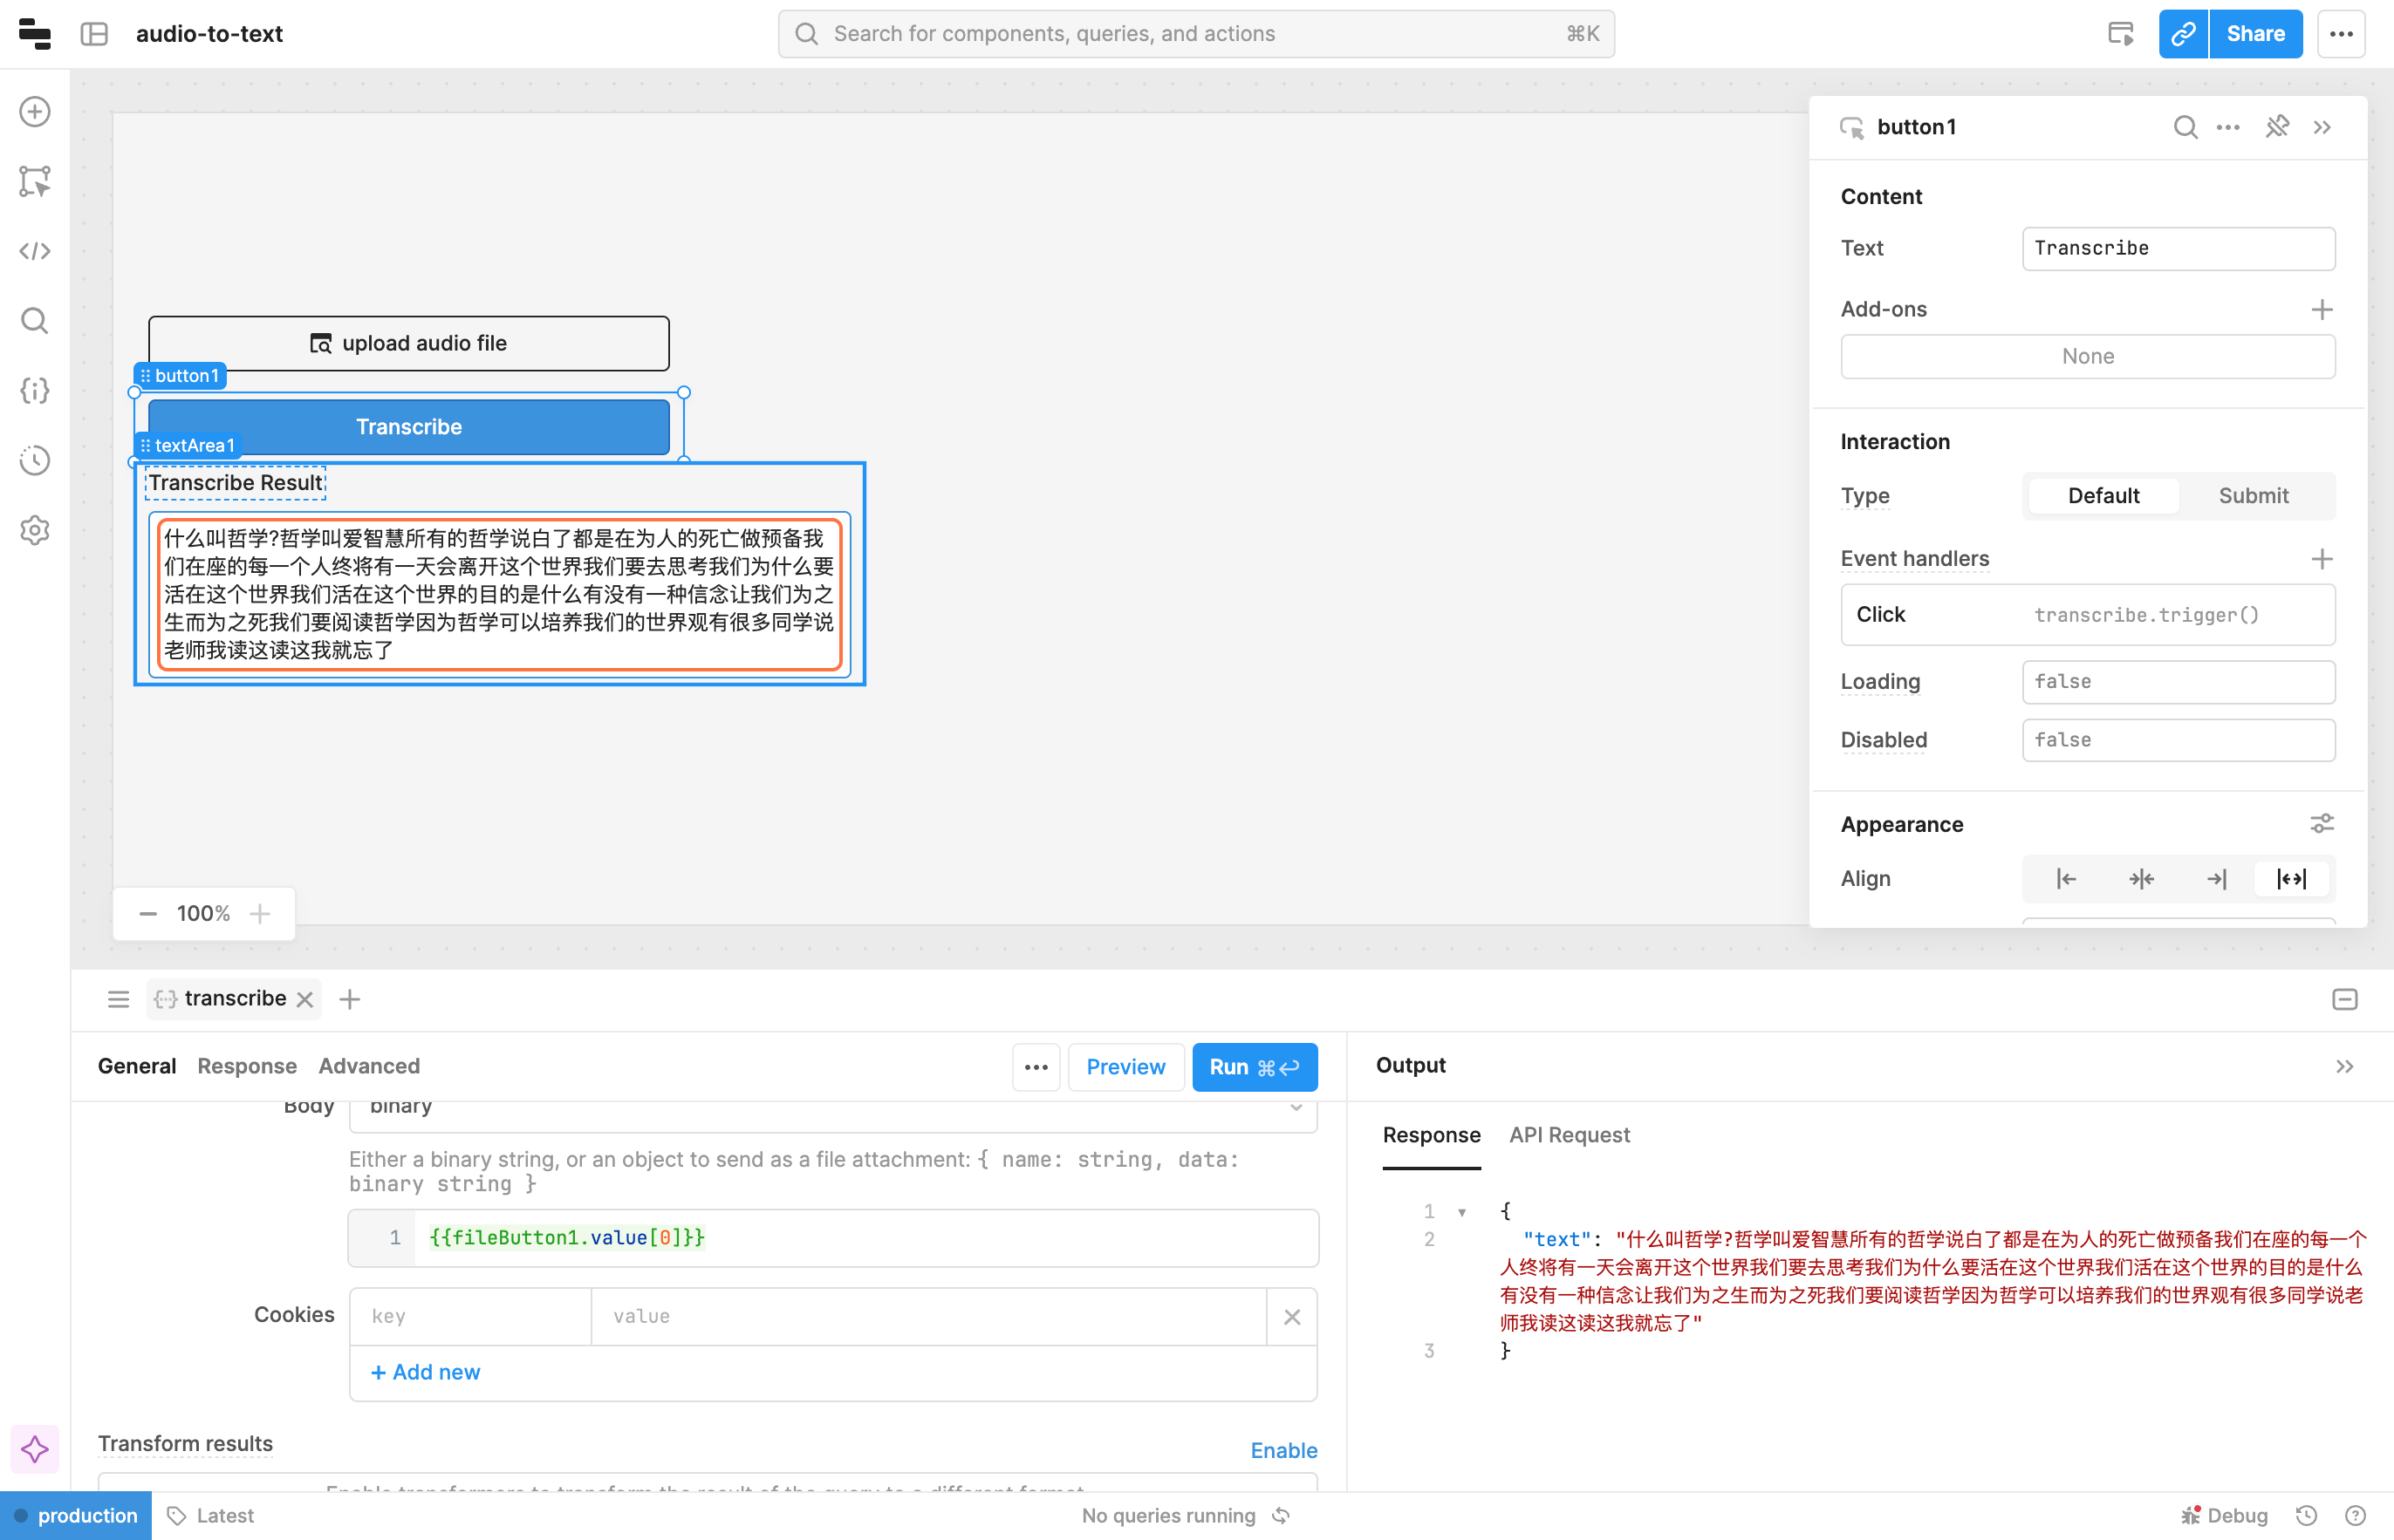Click the Run query button

[1254, 1067]
